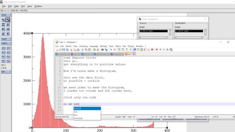Click the line 'nl yourfile > outfile'
Viewport: 235px width, 132px height.
82,81
